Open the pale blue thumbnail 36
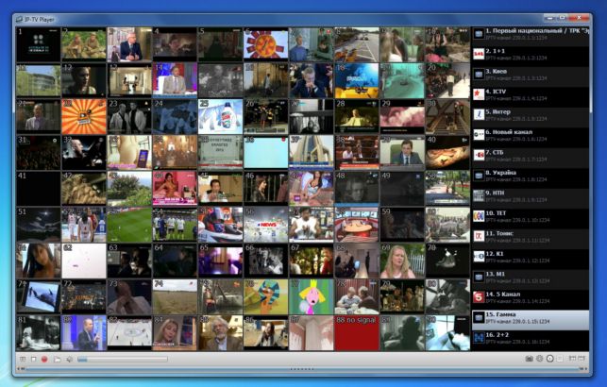The height and width of the screenshot is (387, 607). pyautogui.click(x=265, y=153)
